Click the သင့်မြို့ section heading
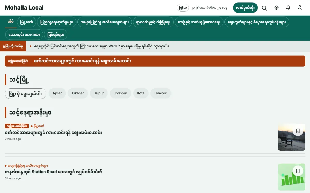310x193 pixels. point(19,80)
